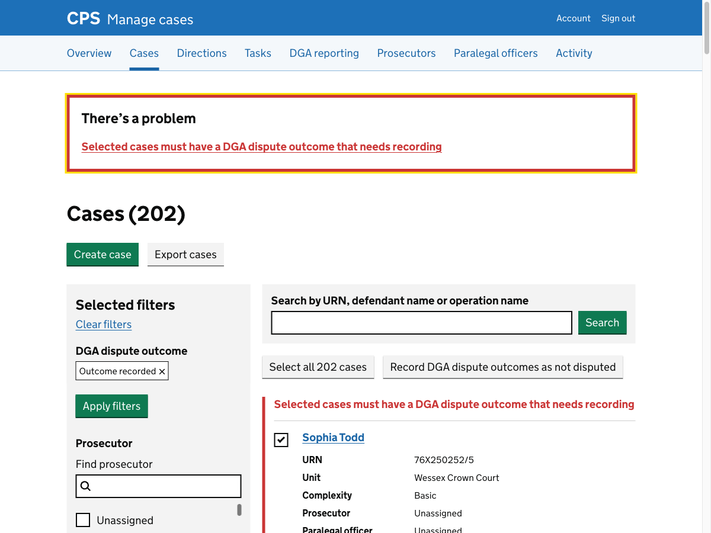711x533 pixels.
Task: Switch to the Directions tab
Action: pyautogui.click(x=201, y=53)
